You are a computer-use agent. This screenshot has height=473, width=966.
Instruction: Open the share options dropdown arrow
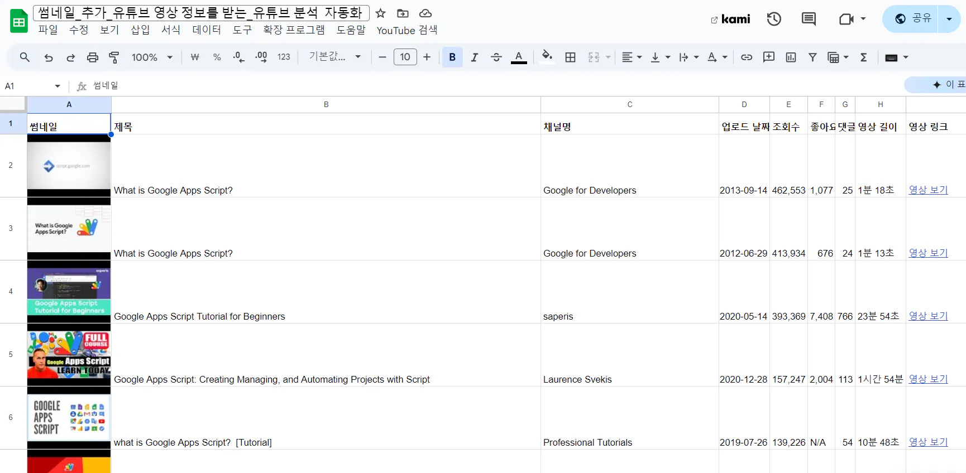949,19
